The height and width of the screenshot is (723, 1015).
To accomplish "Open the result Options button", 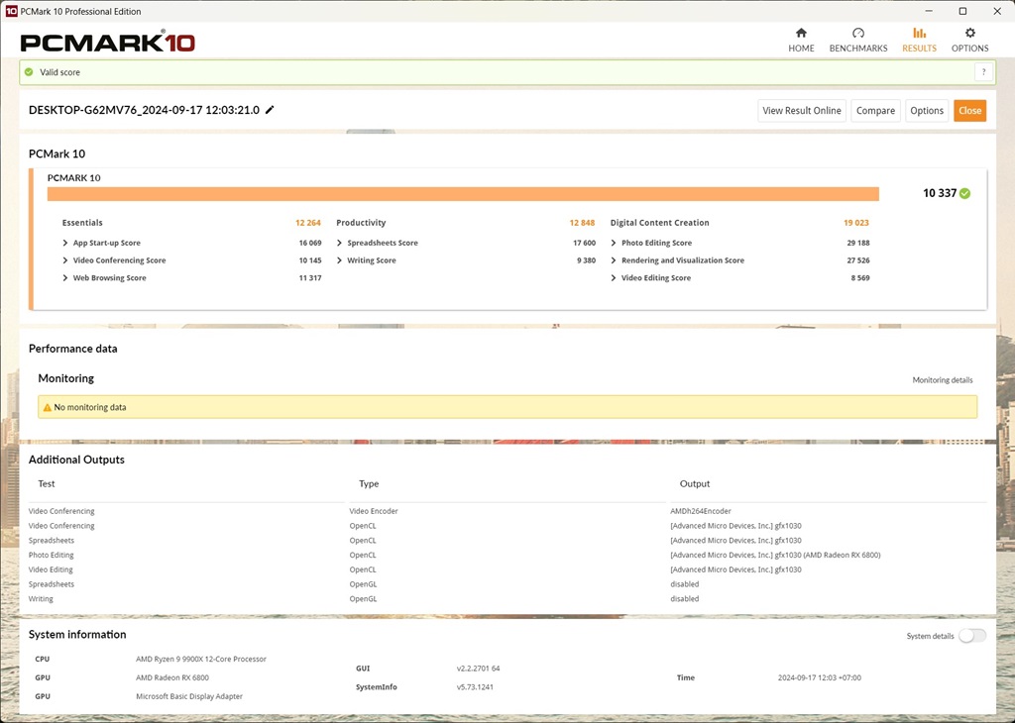I will pos(927,111).
